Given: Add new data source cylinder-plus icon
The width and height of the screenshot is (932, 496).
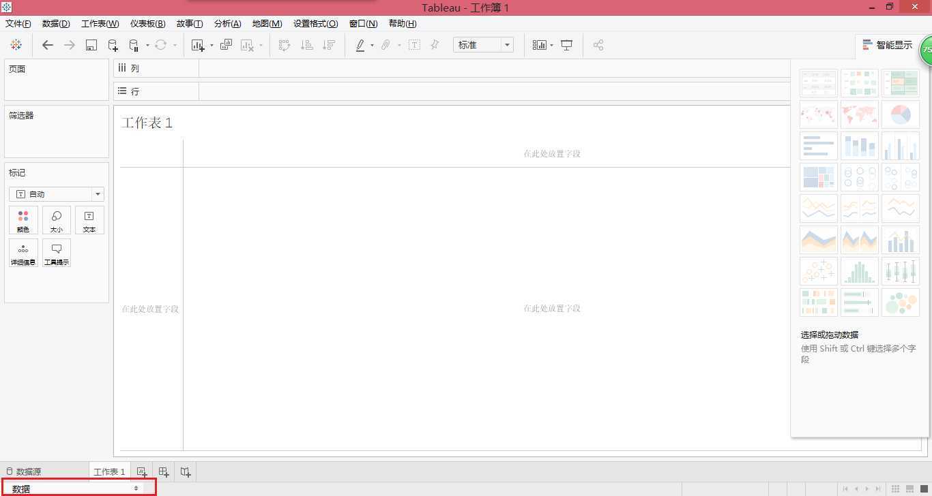Looking at the screenshot, I should 113,46.
